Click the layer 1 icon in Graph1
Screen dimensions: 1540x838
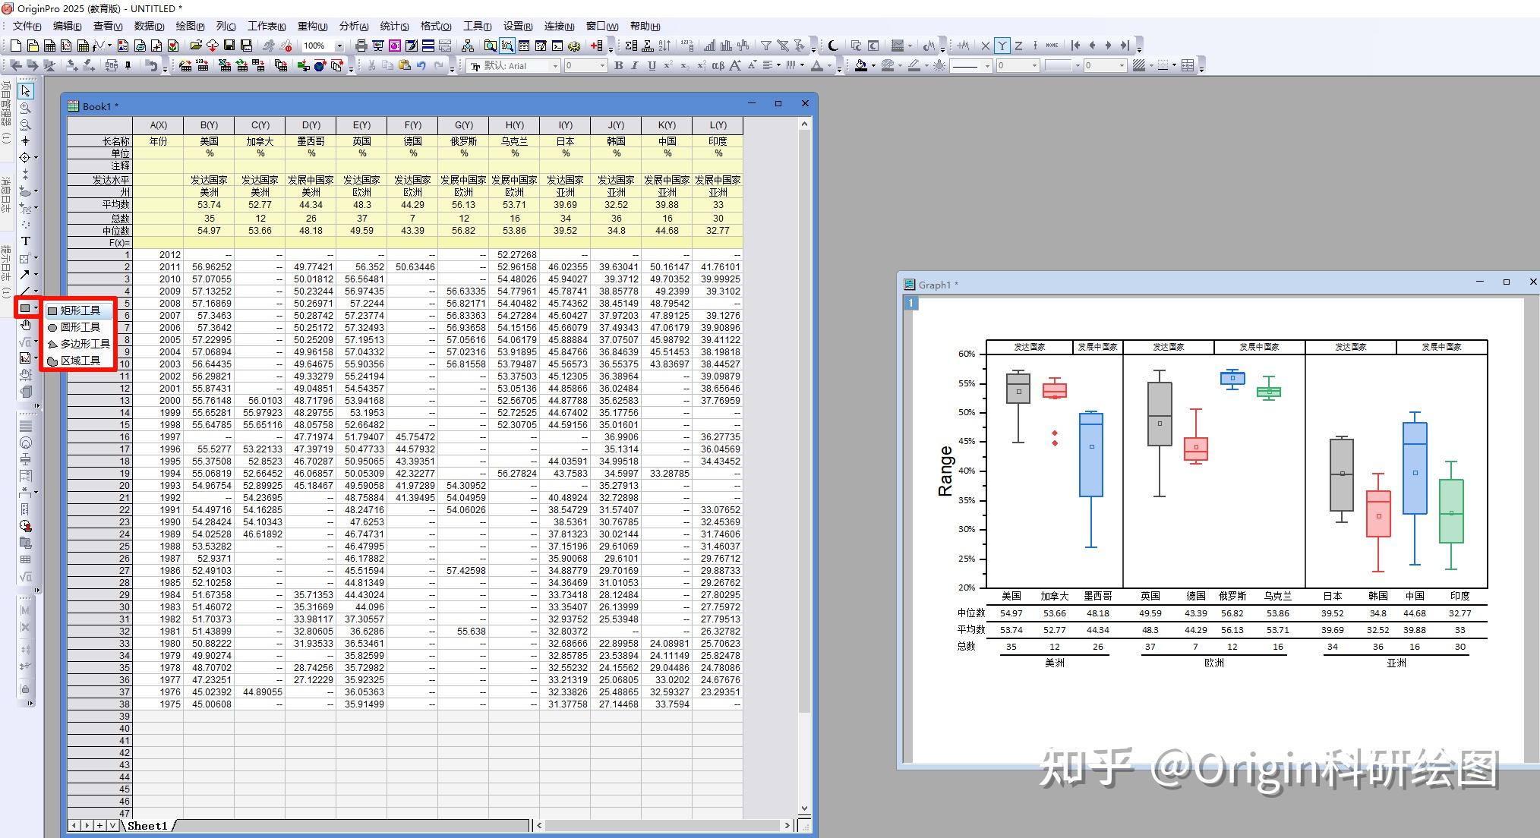pyautogui.click(x=910, y=304)
